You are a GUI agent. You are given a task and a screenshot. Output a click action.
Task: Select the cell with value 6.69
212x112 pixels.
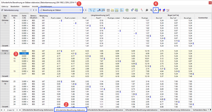159,89
